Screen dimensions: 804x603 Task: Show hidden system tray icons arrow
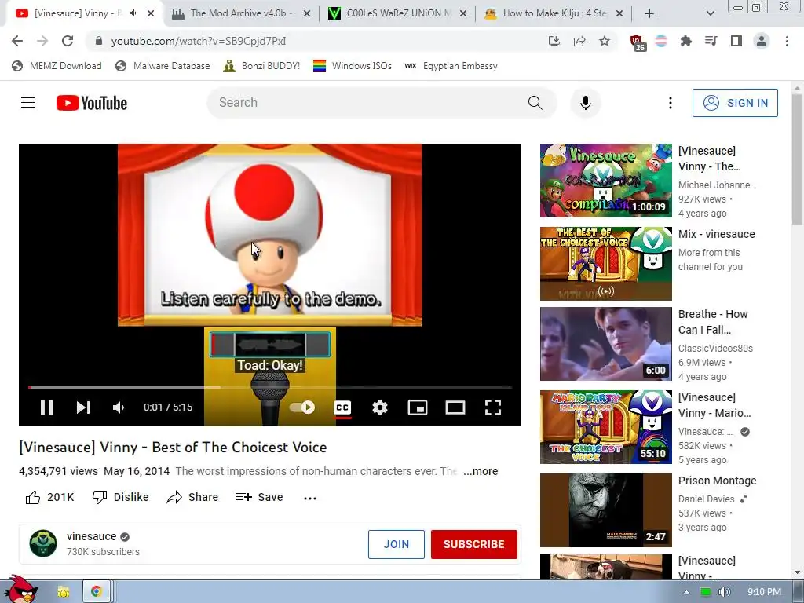pyautogui.click(x=686, y=592)
